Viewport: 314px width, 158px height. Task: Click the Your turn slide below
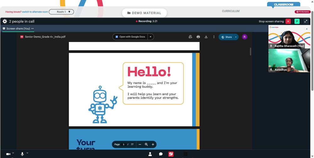pos(134,139)
